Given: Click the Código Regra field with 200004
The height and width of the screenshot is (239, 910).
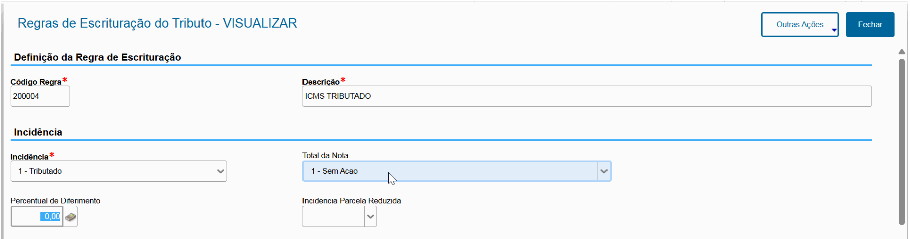Looking at the screenshot, I should tap(40, 96).
